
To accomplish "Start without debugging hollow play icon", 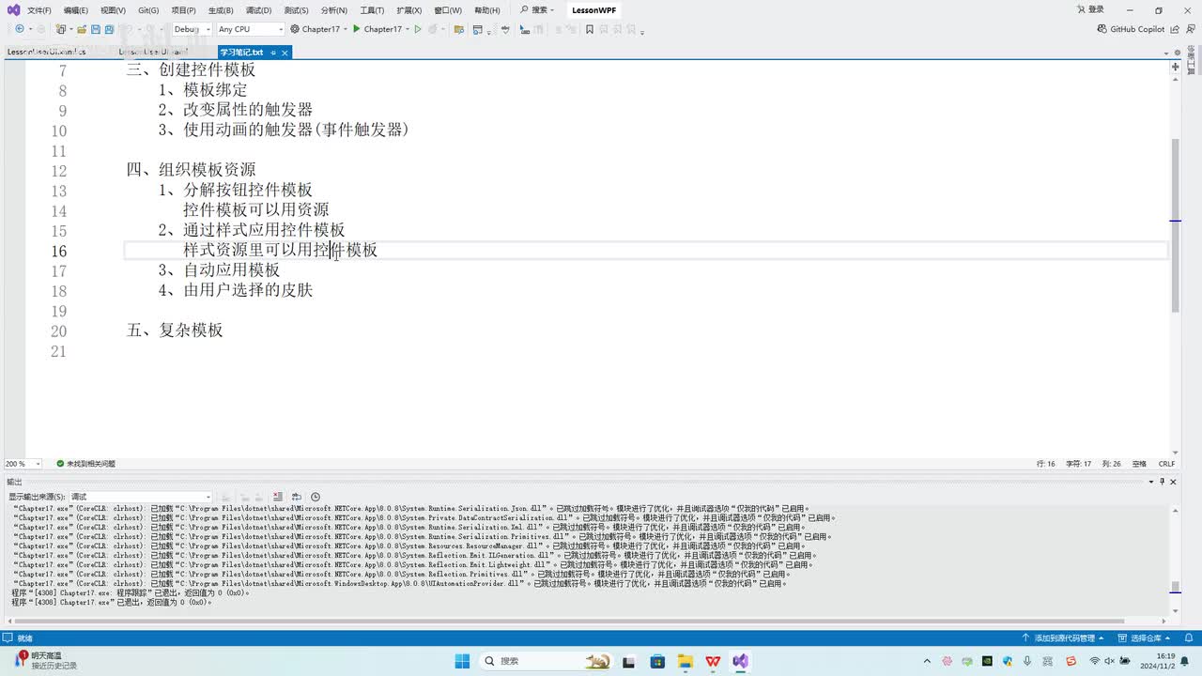I will click(418, 29).
